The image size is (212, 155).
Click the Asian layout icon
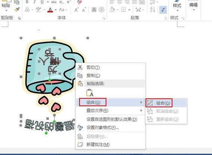click(138, 10)
